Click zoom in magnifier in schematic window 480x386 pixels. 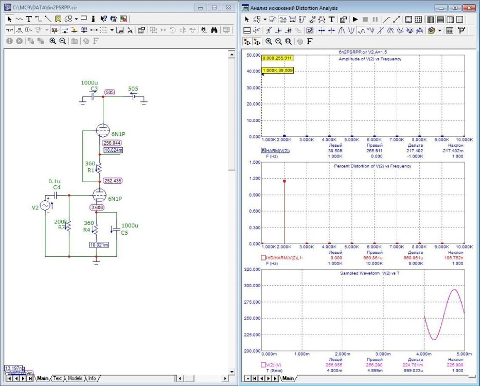[x=52, y=41]
